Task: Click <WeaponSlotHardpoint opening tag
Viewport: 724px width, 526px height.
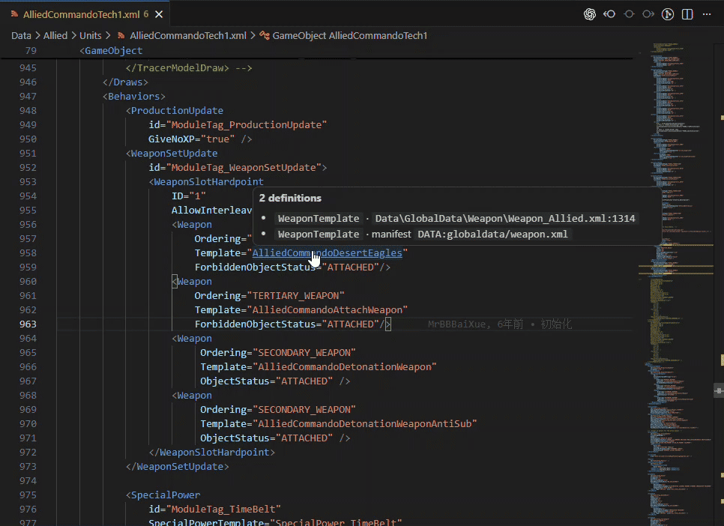Action: pyautogui.click(x=206, y=182)
